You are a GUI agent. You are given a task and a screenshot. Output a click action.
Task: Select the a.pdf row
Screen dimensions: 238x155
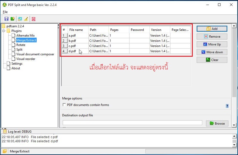click(x=126, y=35)
